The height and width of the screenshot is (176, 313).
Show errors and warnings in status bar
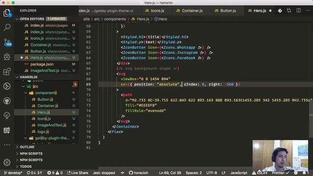tap(55, 173)
